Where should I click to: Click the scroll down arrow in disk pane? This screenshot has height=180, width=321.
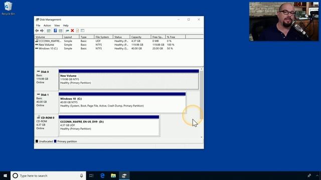click(x=202, y=137)
